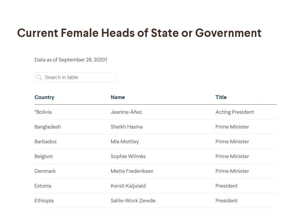Click the name Sheikh Hasina
Viewport: 292px width, 211px height.
pos(127,127)
